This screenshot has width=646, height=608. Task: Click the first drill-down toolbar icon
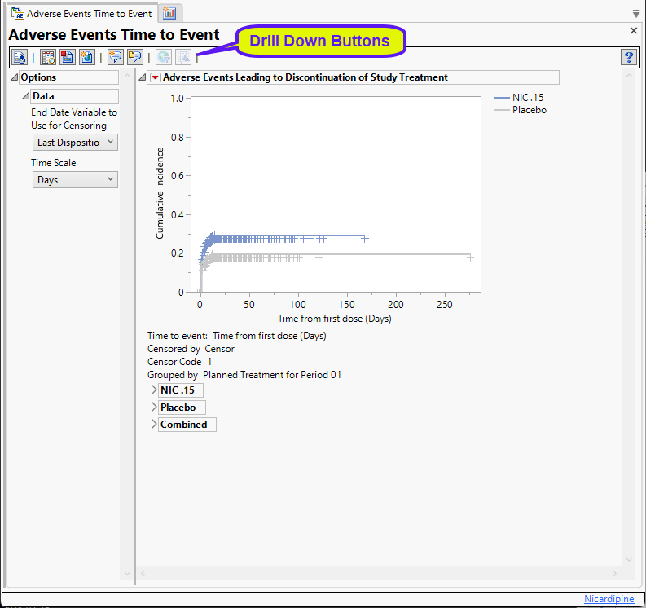coord(20,57)
